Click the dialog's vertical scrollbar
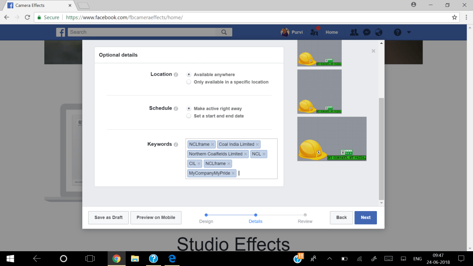 pyautogui.click(x=381, y=148)
